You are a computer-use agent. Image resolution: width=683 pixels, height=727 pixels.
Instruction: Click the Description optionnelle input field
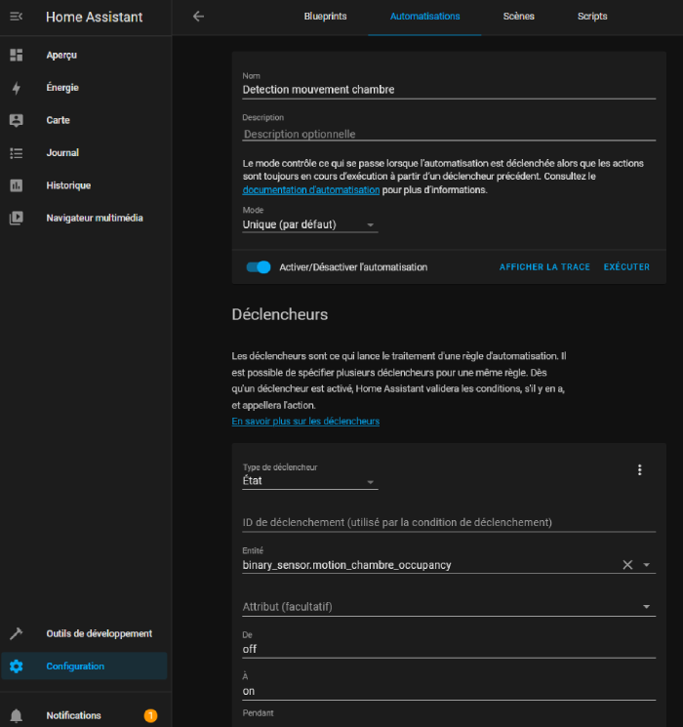click(x=449, y=135)
